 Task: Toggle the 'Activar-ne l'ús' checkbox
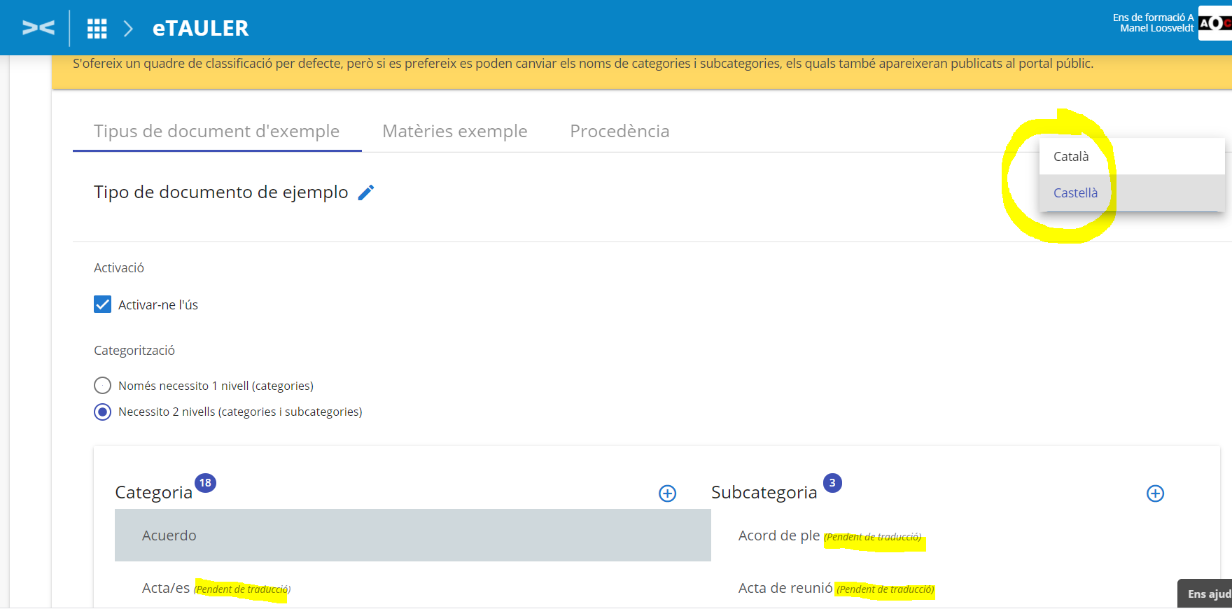pyautogui.click(x=103, y=304)
